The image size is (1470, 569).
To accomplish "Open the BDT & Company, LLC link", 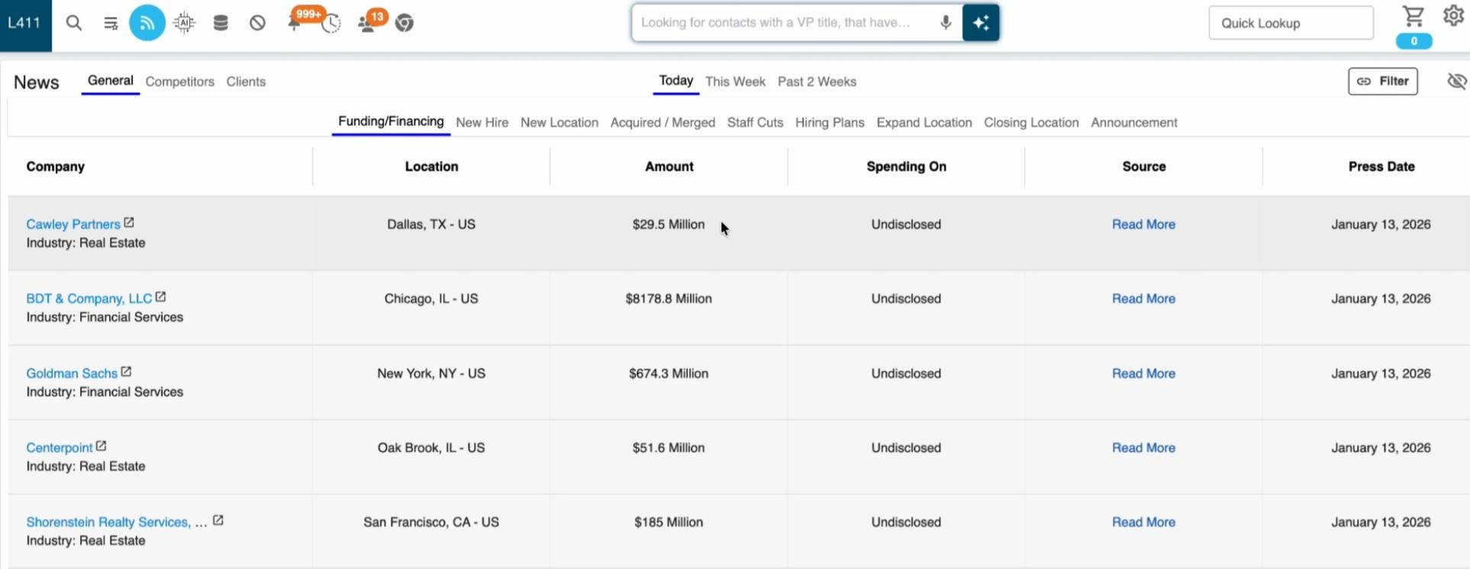I will (x=89, y=299).
